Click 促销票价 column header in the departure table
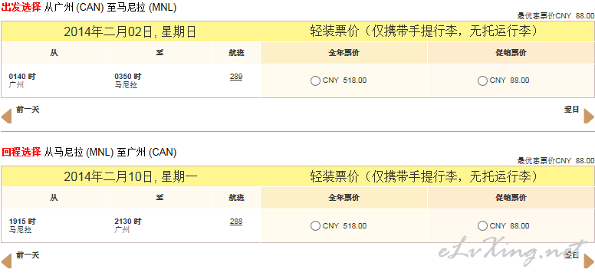This screenshot has width=595, height=276. click(x=511, y=53)
